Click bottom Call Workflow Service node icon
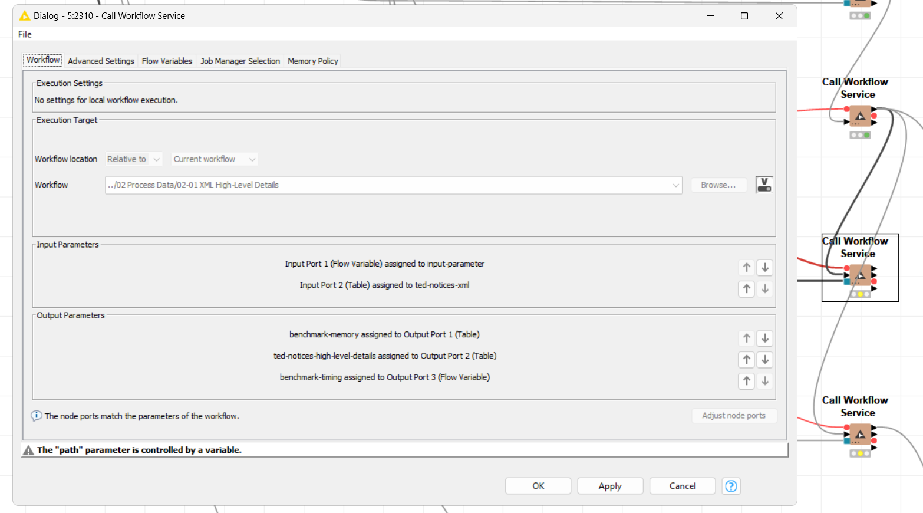Screen dimensions: 923x513 860,435
